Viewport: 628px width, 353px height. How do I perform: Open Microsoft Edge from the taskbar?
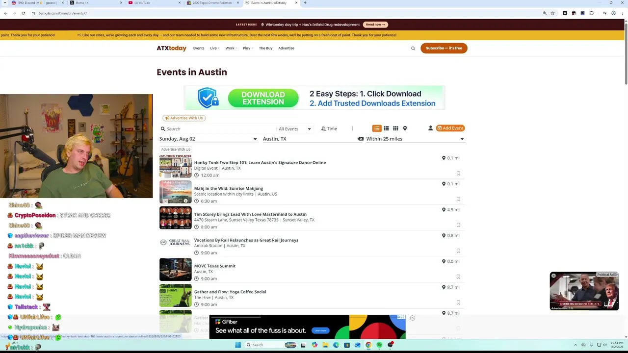pyautogui.click(x=336, y=345)
